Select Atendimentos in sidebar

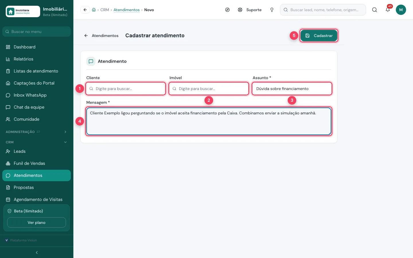click(36, 175)
